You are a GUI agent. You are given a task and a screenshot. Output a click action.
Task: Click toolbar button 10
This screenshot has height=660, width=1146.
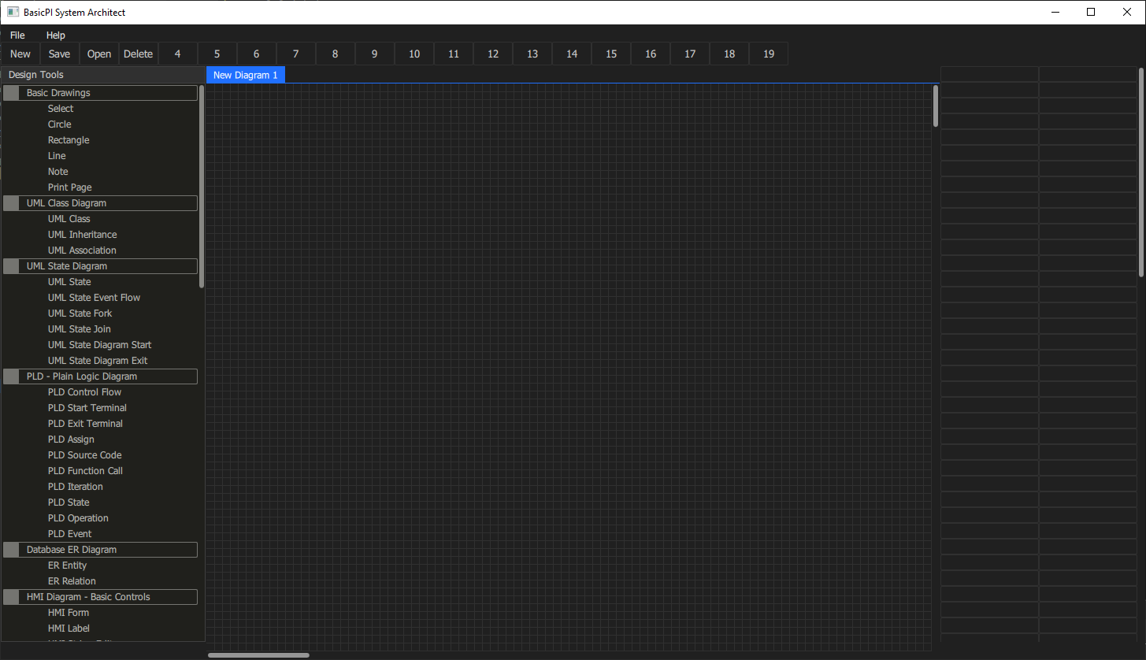click(x=414, y=54)
